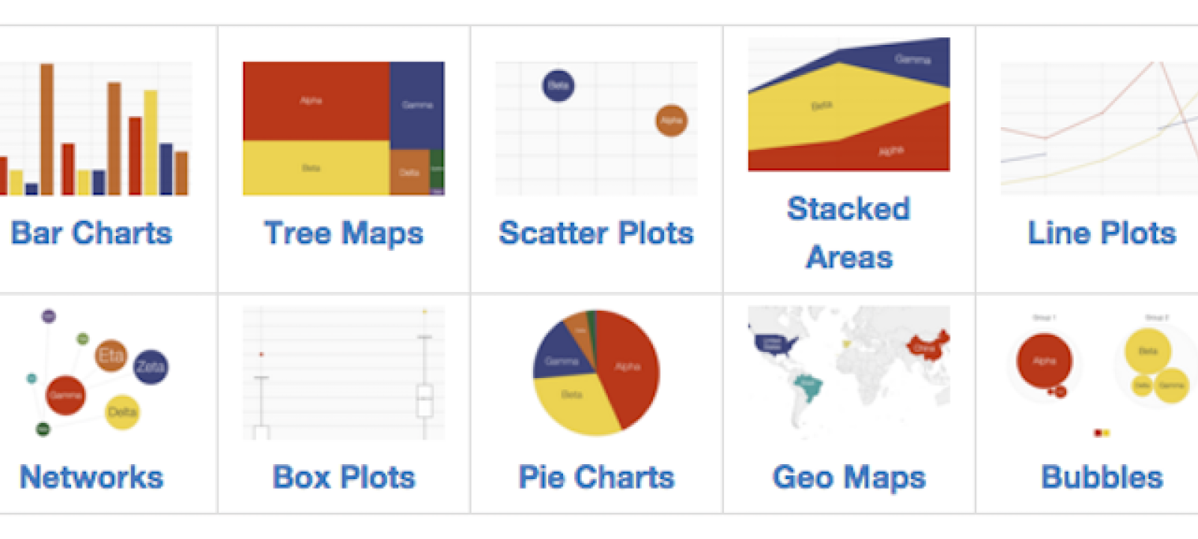Click the Bubbles text link
1198x539 pixels.
coord(1102,477)
